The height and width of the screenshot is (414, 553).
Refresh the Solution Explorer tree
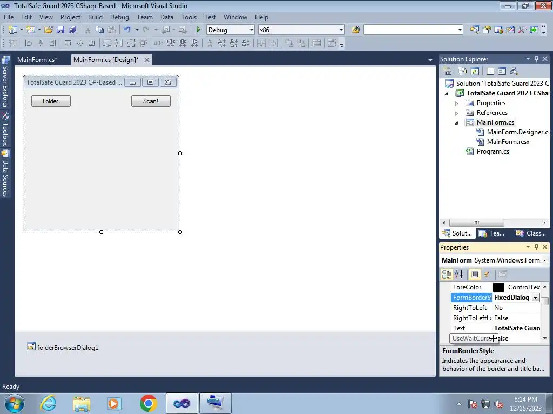475,71
